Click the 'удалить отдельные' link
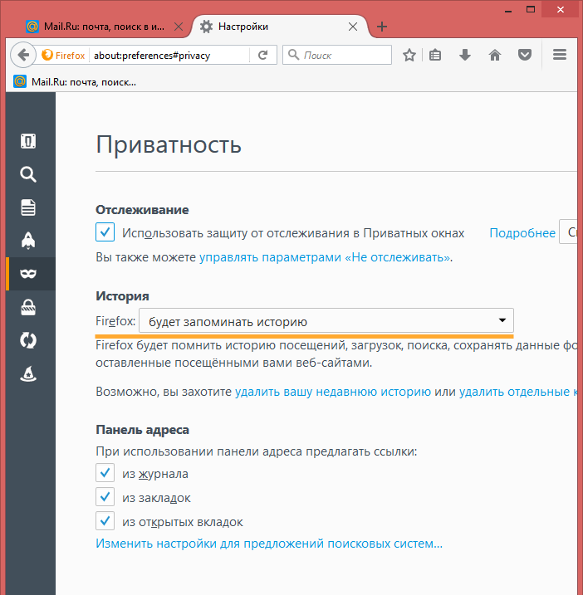The height and width of the screenshot is (595, 583). coord(518,392)
